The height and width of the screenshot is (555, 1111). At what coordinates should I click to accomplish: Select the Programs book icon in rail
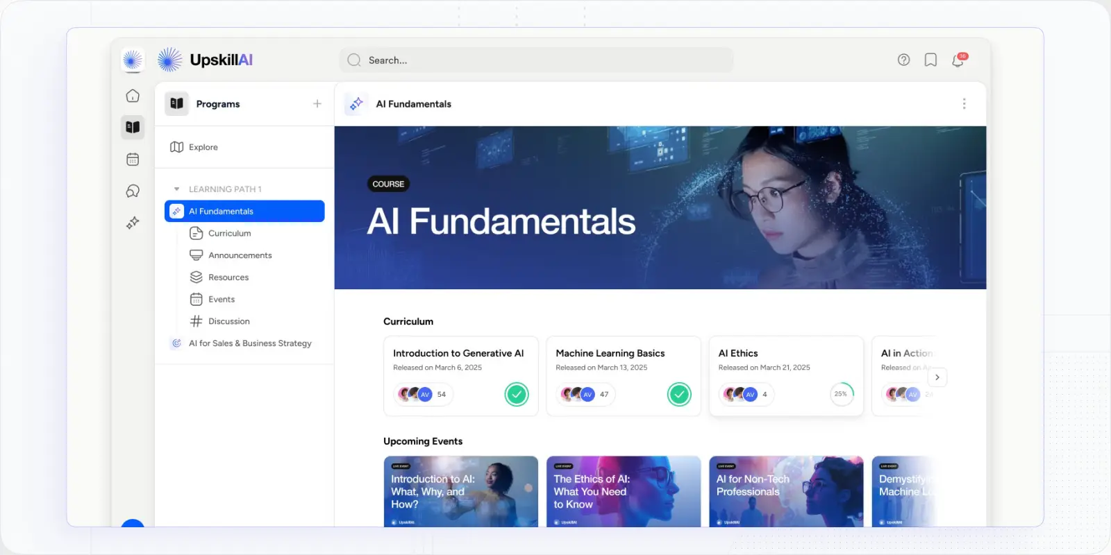point(133,127)
